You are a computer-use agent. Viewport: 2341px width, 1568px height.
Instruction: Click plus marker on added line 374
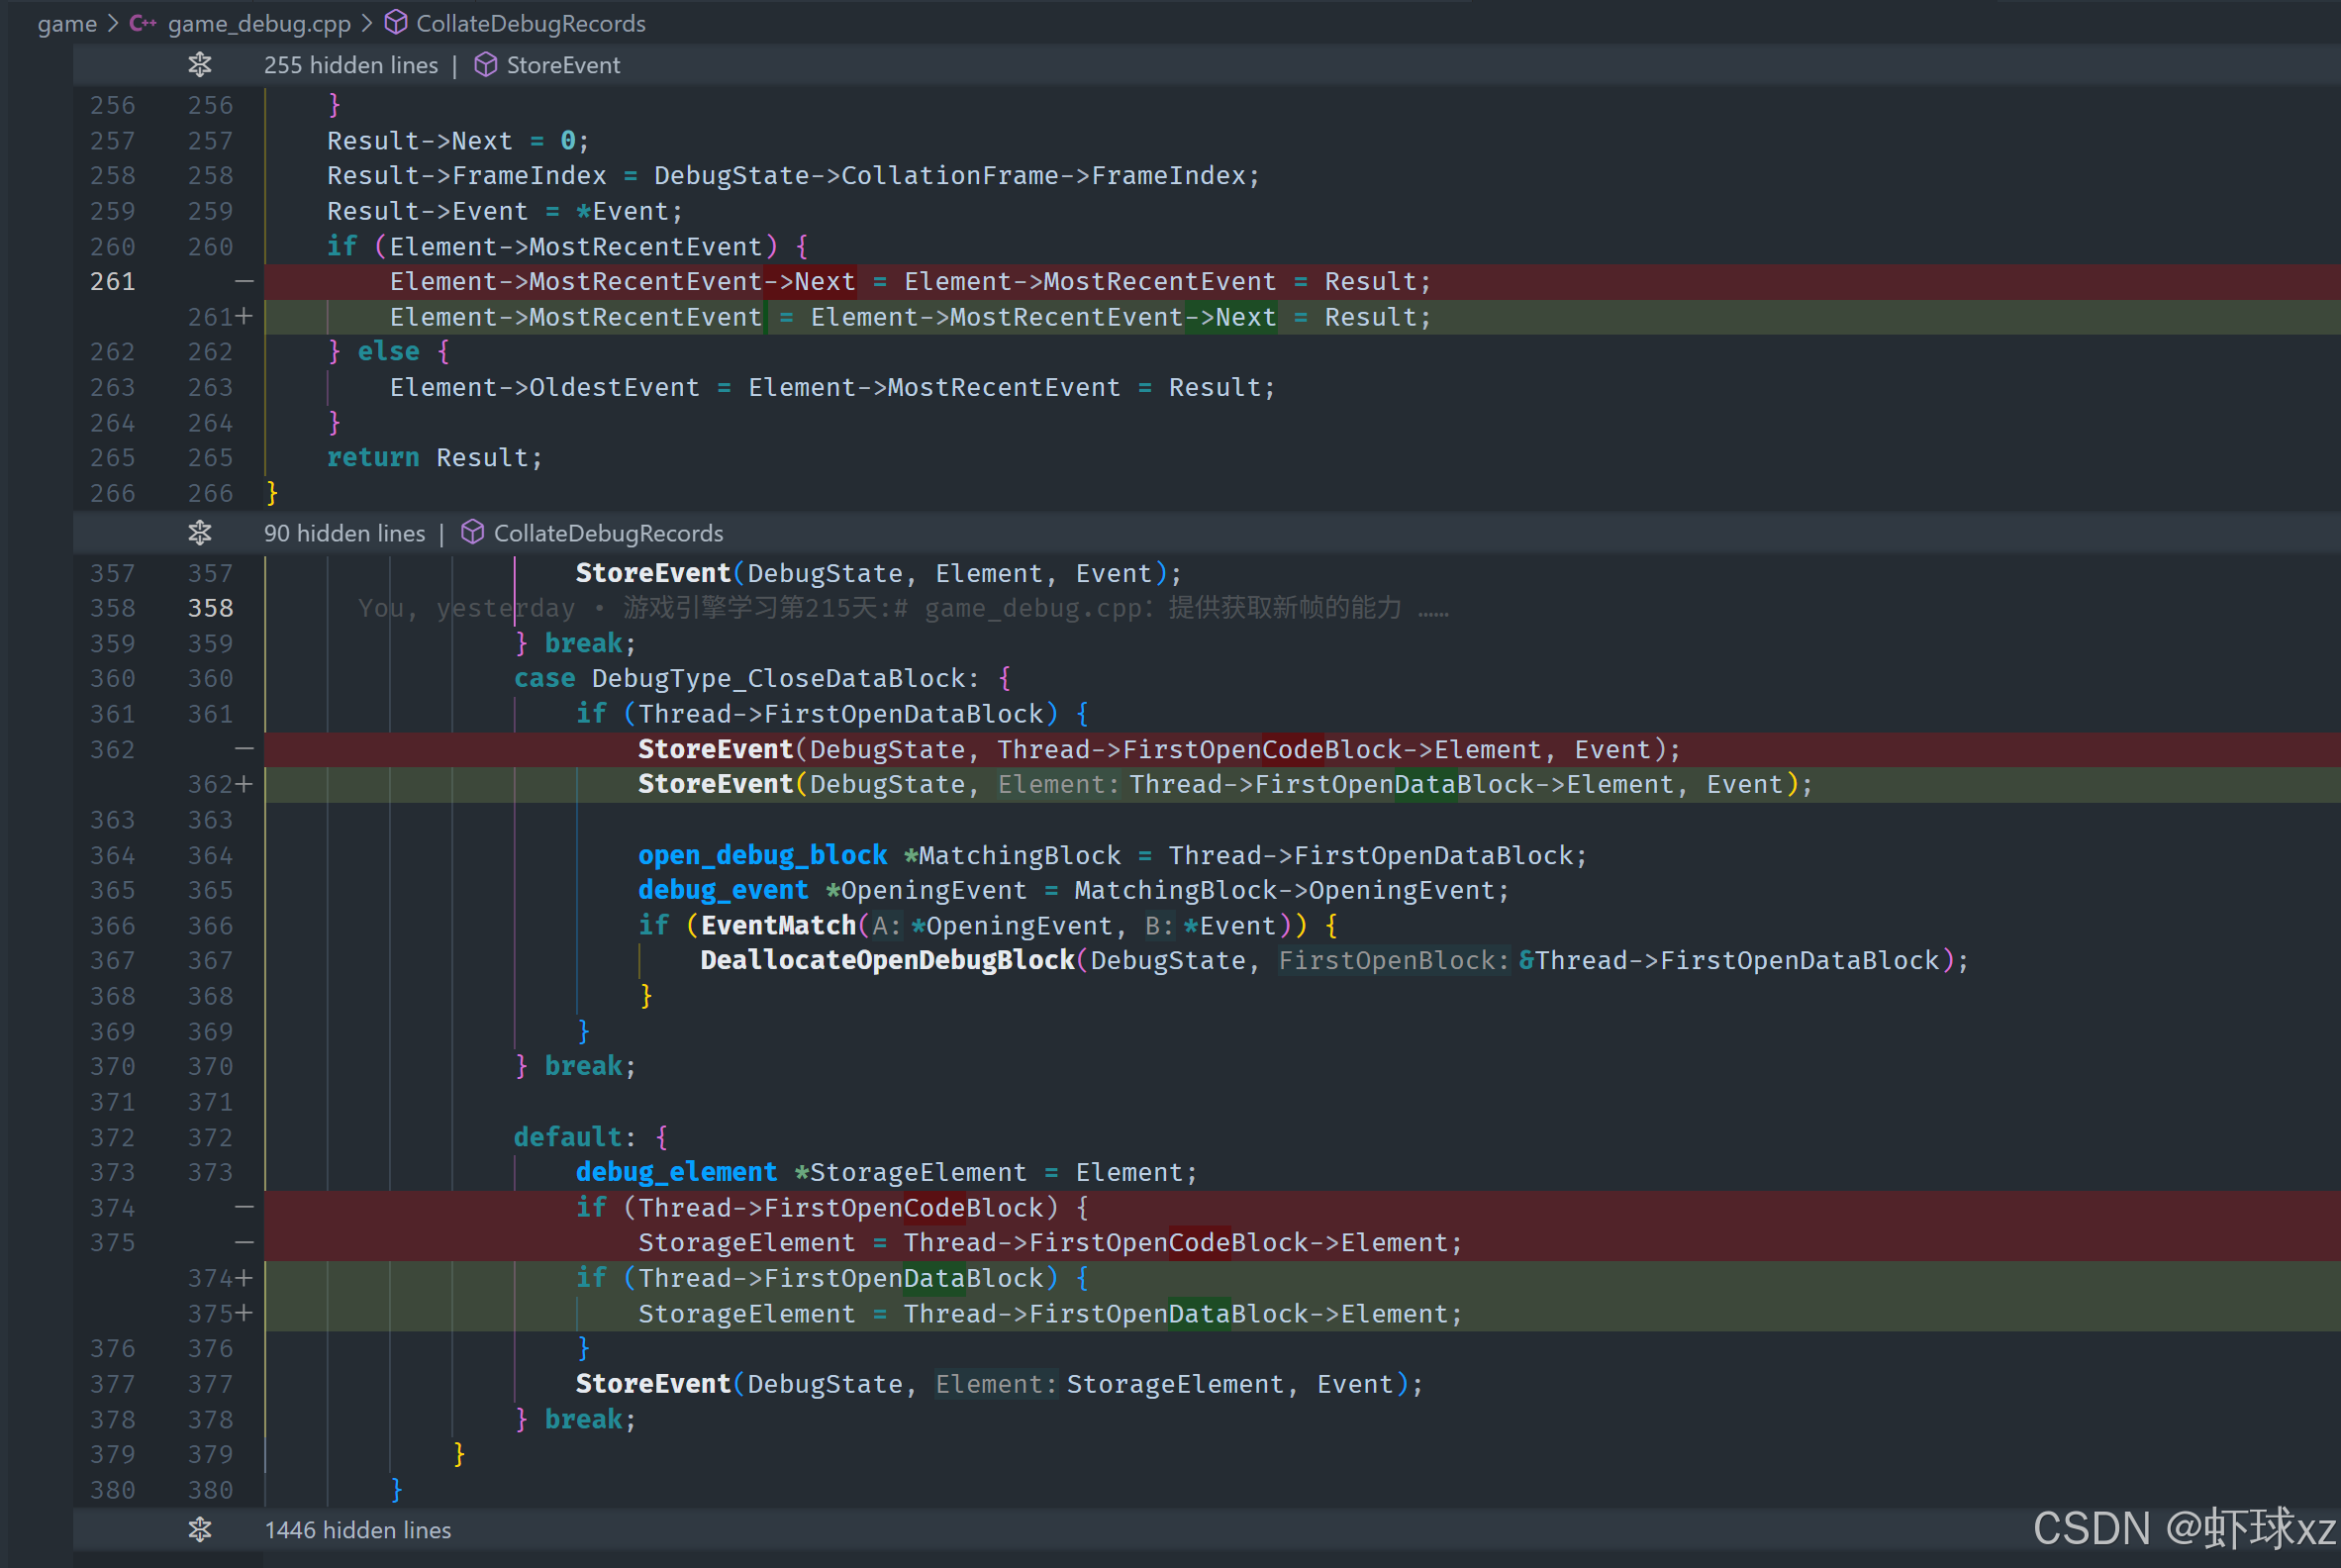pos(244,1278)
